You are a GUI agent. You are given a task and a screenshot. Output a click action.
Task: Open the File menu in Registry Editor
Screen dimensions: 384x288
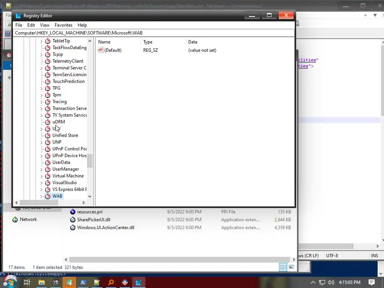tap(19, 25)
